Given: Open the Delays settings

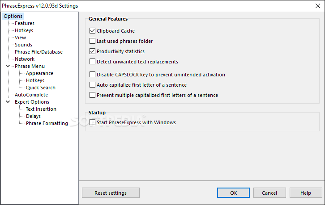Looking at the screenshot, I should click(33, 116).
